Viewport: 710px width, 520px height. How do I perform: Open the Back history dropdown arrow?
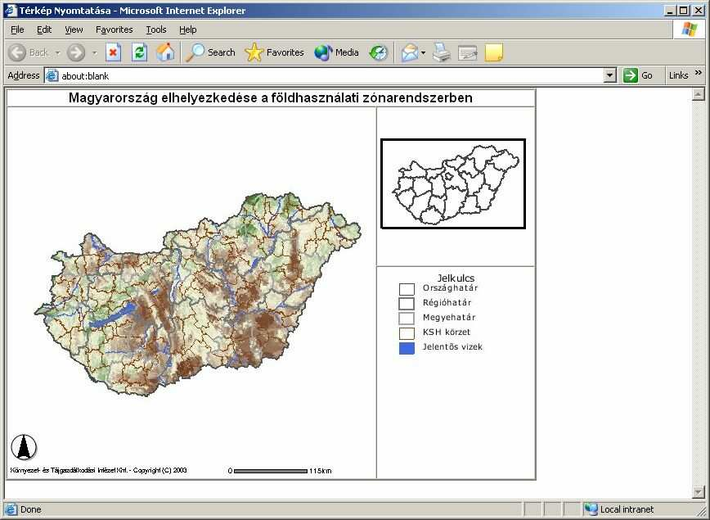click(57, 53)
